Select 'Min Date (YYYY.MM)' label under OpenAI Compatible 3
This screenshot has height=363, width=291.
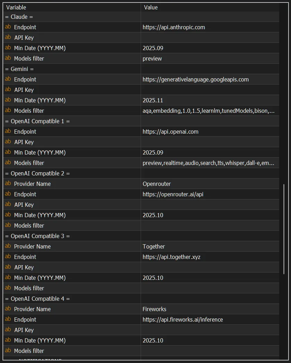point(40,278)
